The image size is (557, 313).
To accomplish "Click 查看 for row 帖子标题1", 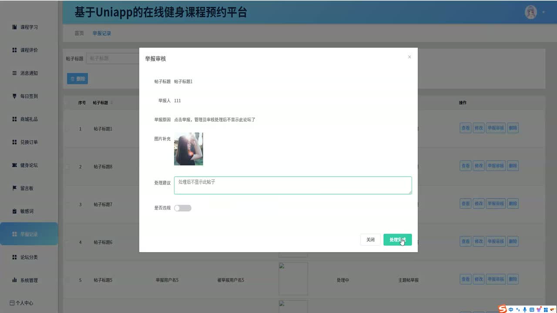I will (466, 128).
